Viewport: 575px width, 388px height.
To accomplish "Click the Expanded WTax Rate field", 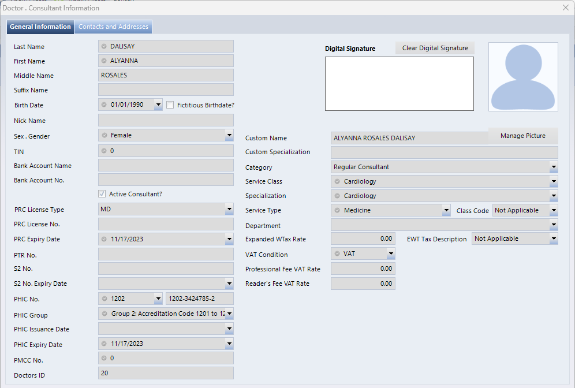I will pyautogui.click(x=363, y=238).
